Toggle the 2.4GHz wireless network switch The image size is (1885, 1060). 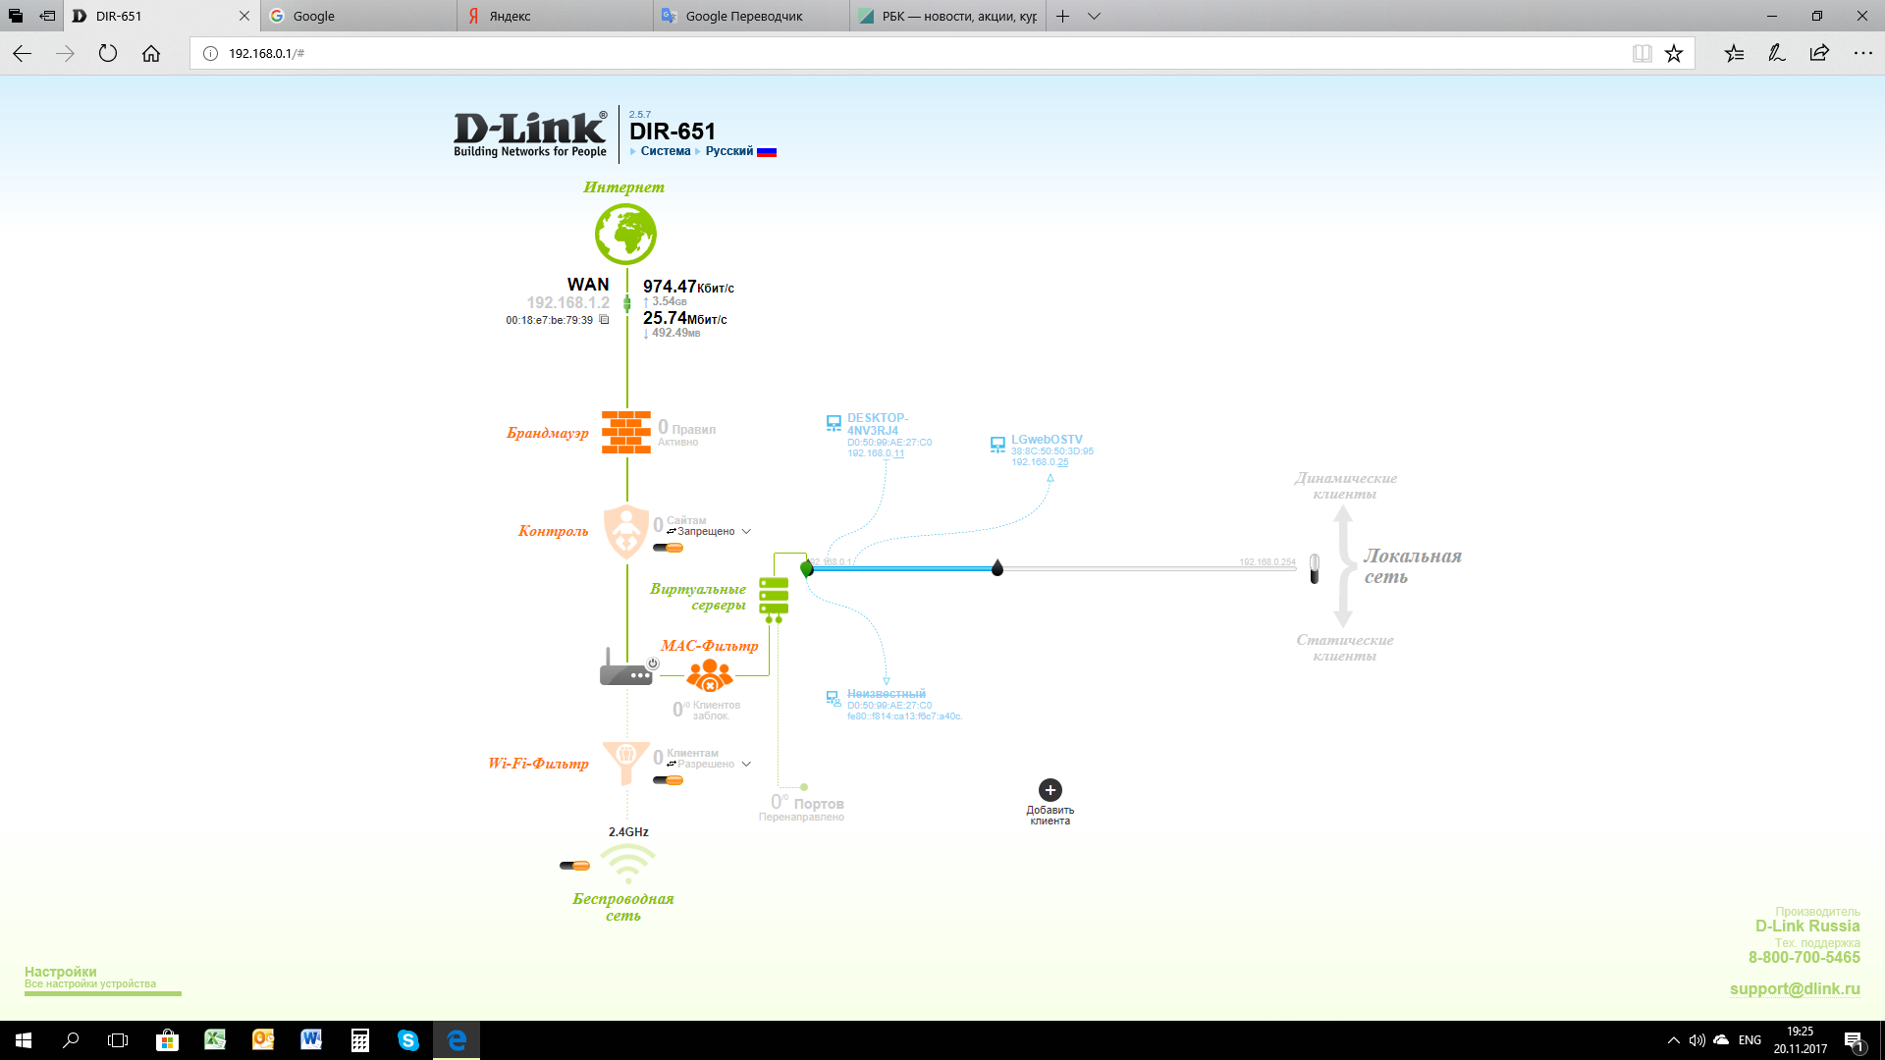575,866
